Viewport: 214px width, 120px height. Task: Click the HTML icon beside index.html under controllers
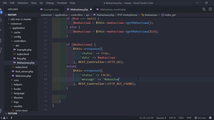click(x=13, y=67)
